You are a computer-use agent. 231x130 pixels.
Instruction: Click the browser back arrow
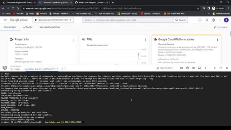click(3, 8)
